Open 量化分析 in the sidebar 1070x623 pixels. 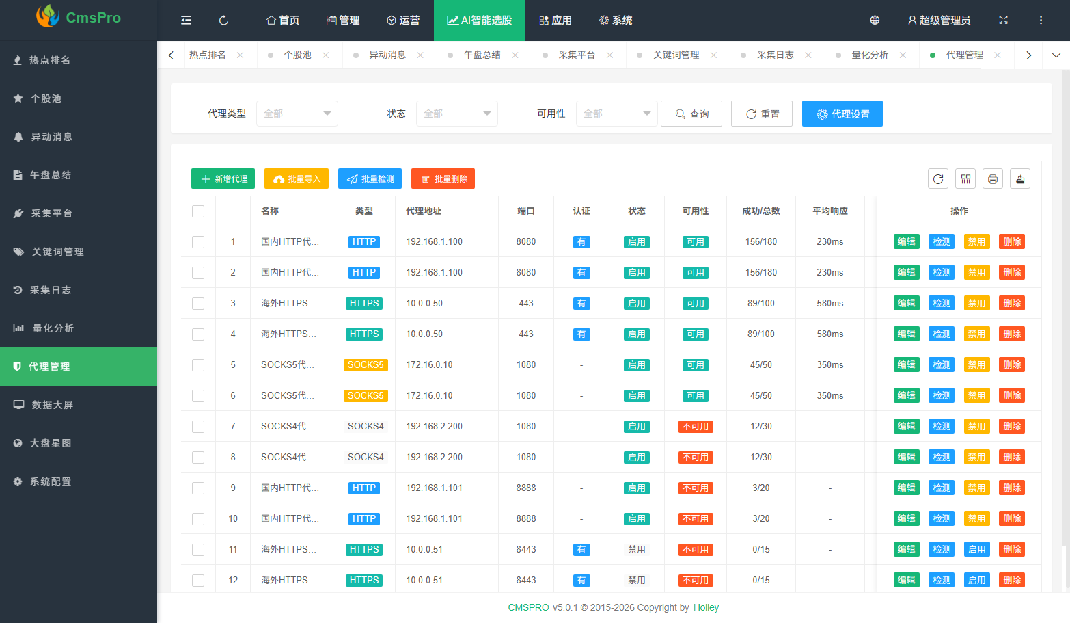(x=79, y=328)
